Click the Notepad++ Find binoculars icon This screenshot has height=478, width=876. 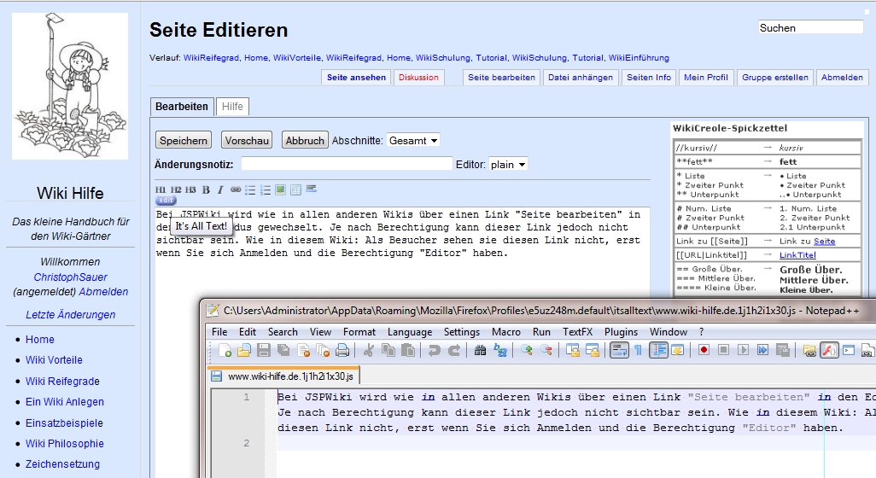[x=480, y=350]
